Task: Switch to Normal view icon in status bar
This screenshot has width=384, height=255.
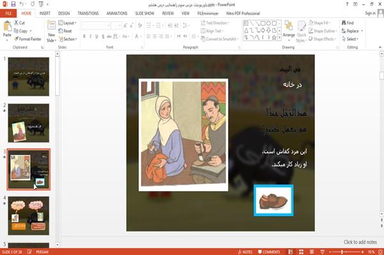Action: pyautogui.click(x=291, y=252)
